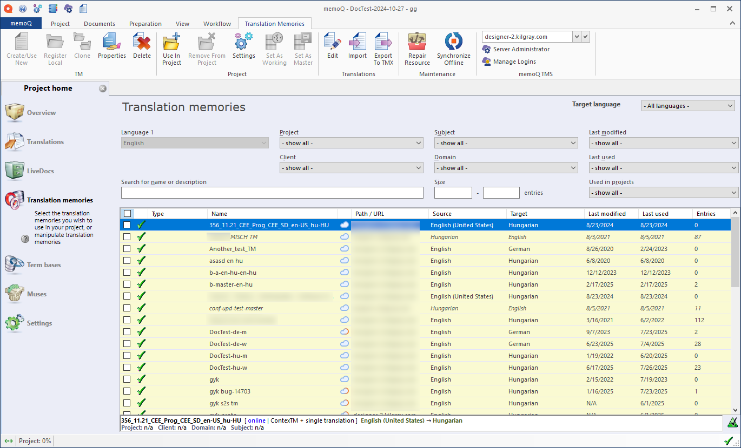Viewport: 741px width, 448px height.
Task: Click the Export To TMX icon
Action: point(383,47)
